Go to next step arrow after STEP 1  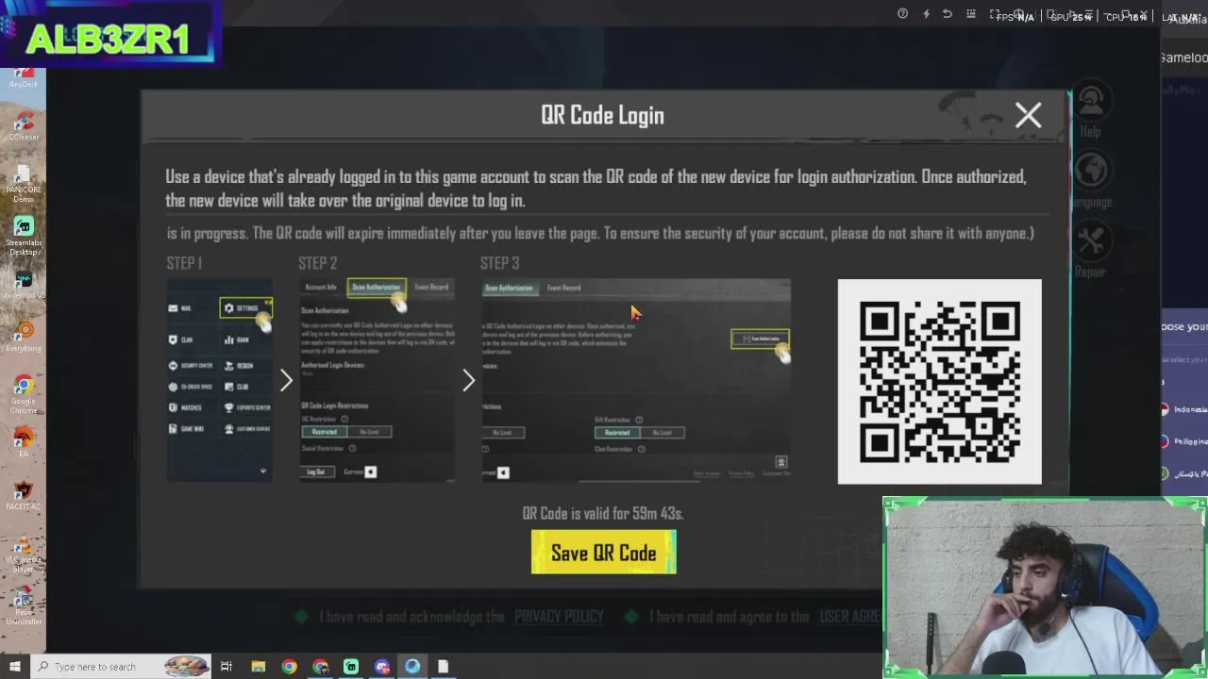coord(286,380)
